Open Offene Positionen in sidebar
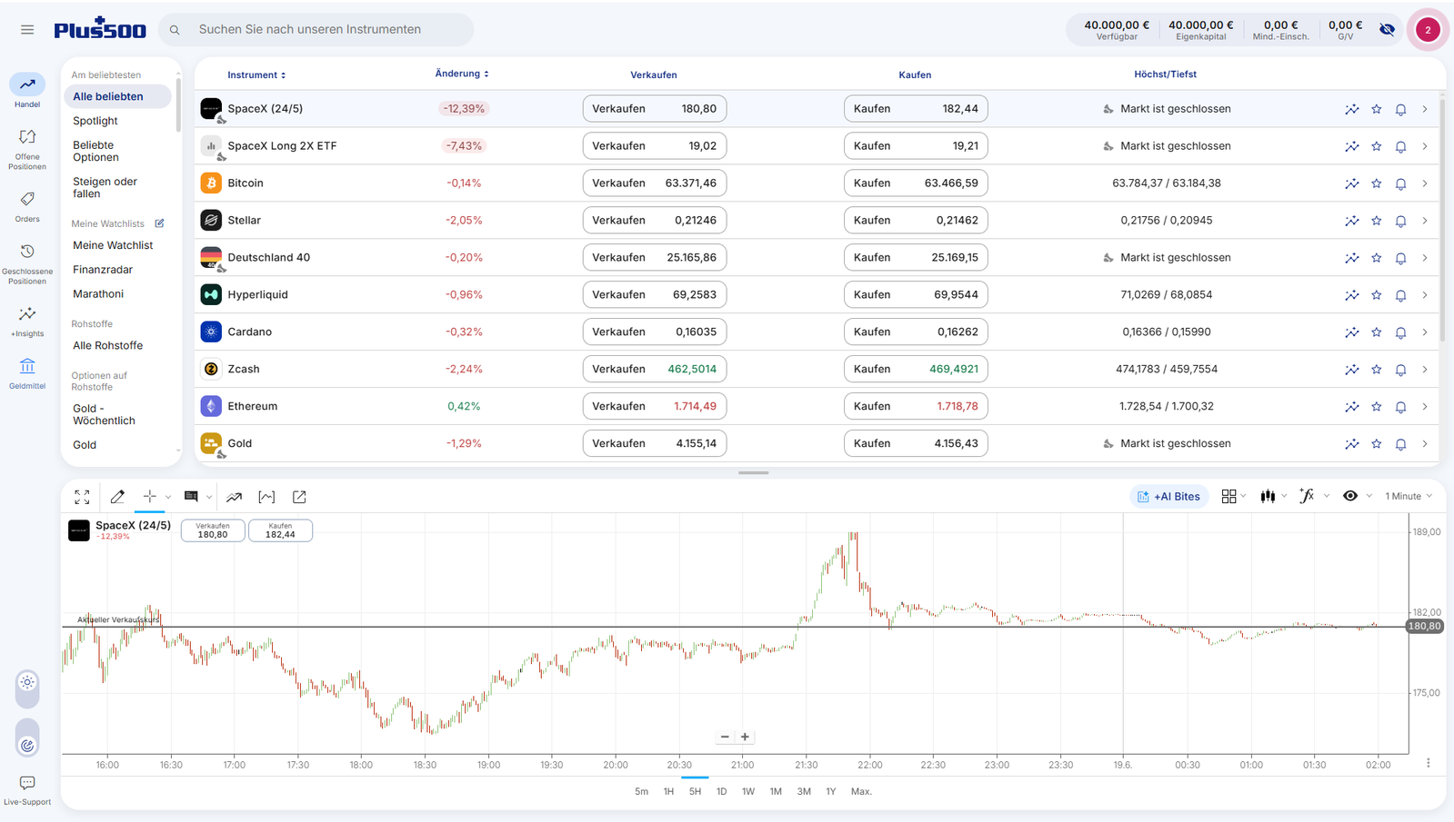 point(27,149)
